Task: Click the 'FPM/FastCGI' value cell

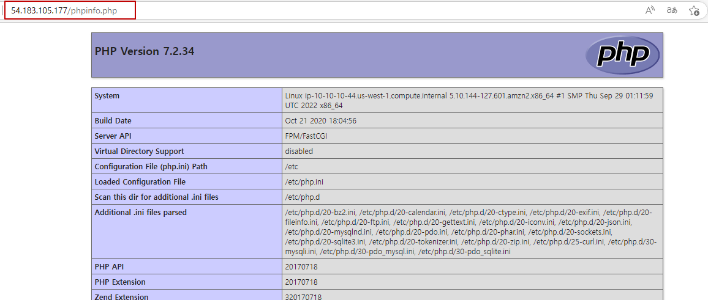Action: (x=472, y=136)
